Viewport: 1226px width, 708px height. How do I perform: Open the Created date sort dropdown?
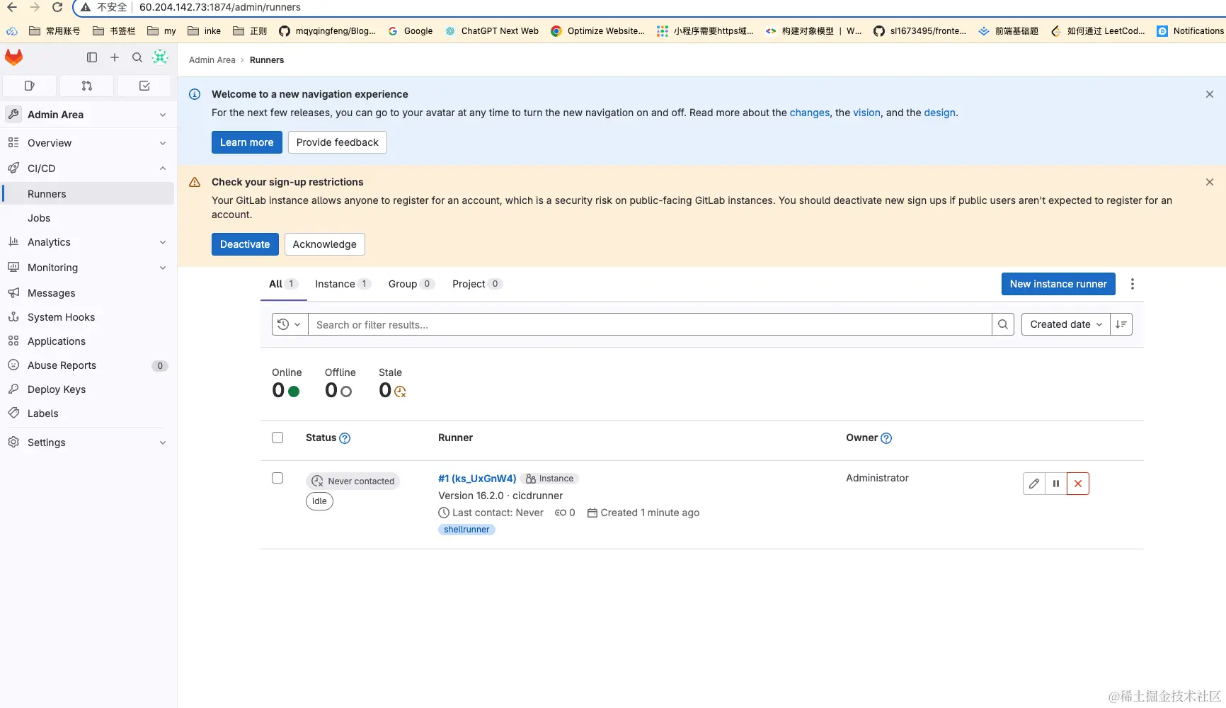[x=1066, y=324]
